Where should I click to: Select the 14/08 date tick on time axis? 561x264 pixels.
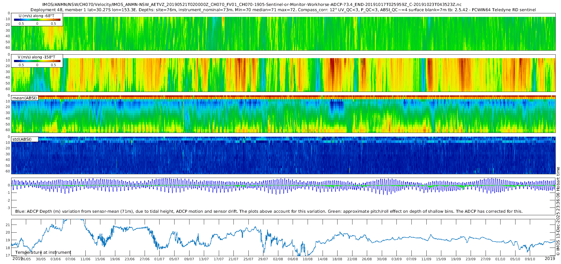pos(323,259)
